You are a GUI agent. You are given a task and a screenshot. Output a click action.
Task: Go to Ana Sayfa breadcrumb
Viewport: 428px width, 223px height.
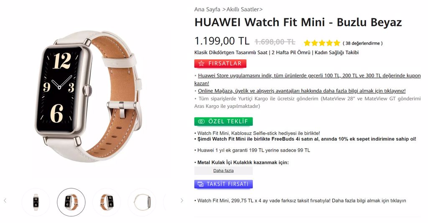(207, 9)
